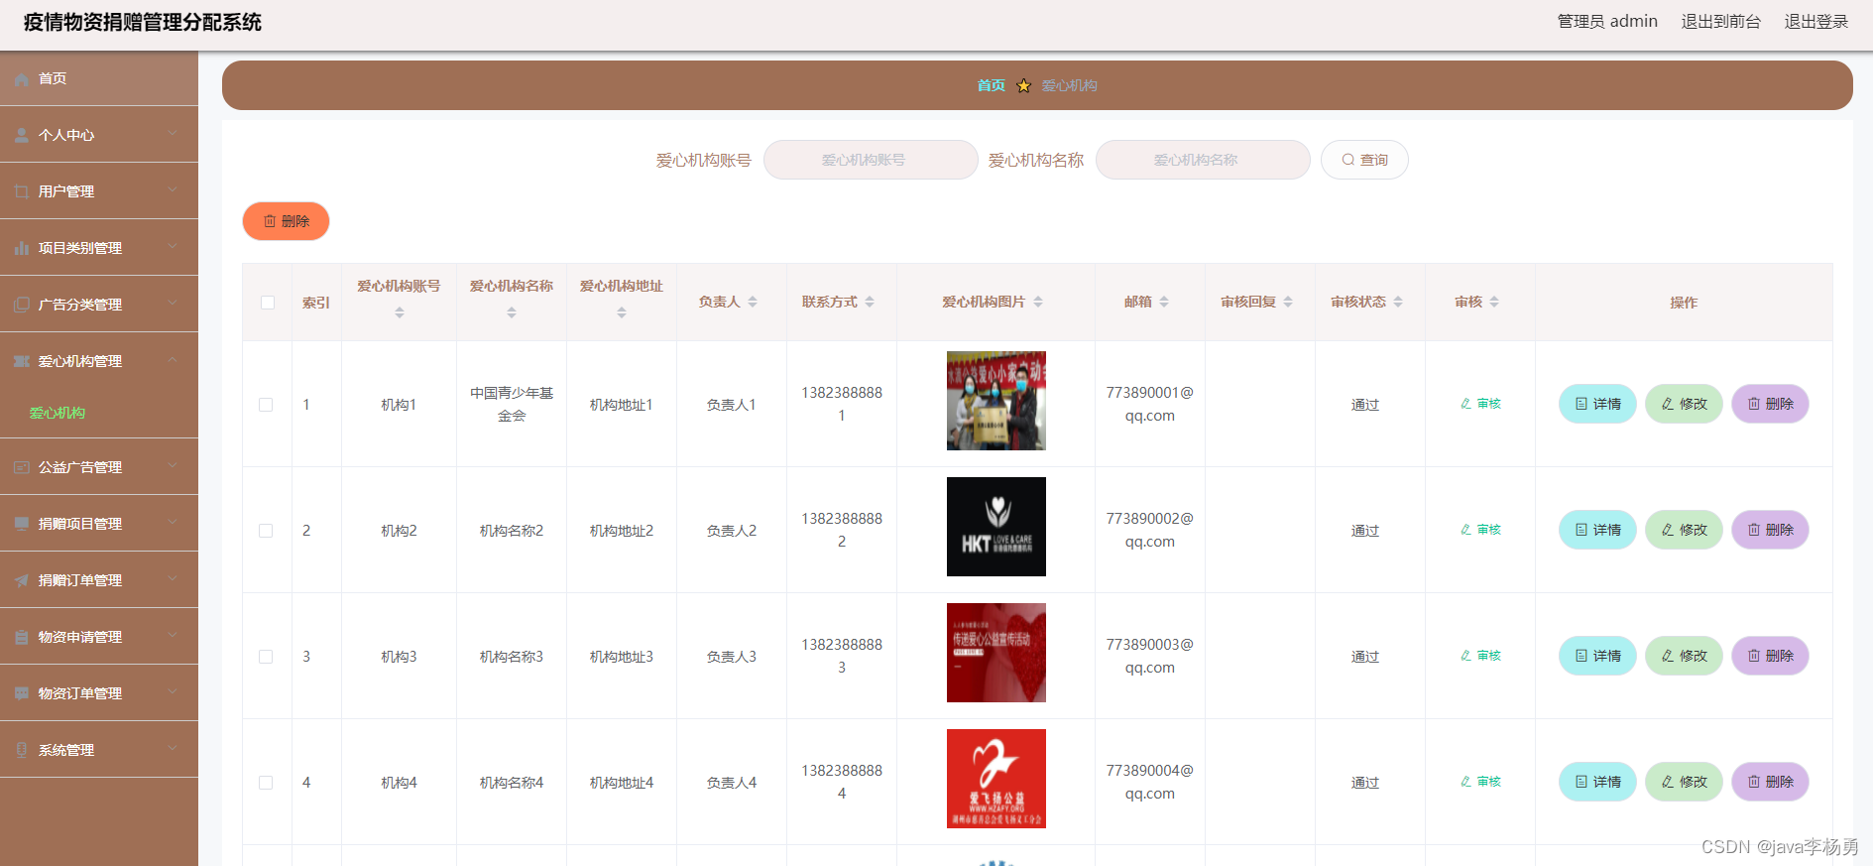Click 修改 for 机构4
Screen dimensions: 1873x866
(x=1684, y=782)
